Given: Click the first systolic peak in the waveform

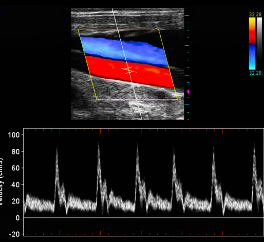Looking at the screenshot, I should pyautogui.click(x=57, y=149).
